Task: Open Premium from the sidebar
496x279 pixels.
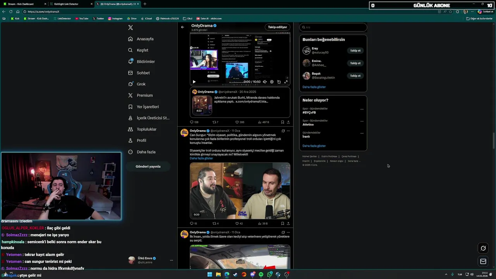Action: click(140, 95)
